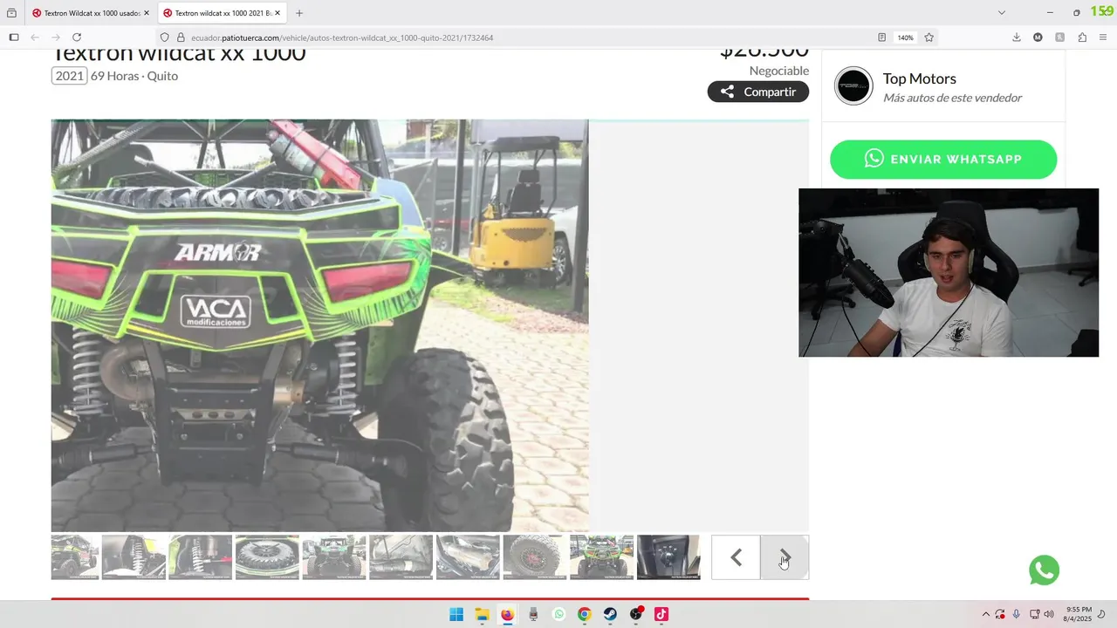Click the site padlock icon
The width and height of the screenshot is (1117, 628).
coord(182,38)
